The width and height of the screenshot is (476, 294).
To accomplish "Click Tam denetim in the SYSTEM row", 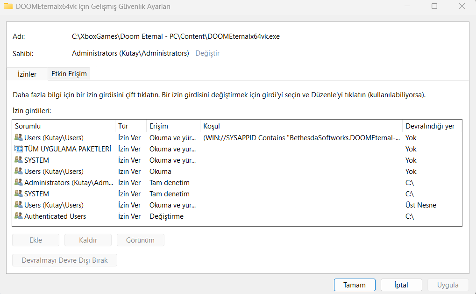I will pos(170,194).
